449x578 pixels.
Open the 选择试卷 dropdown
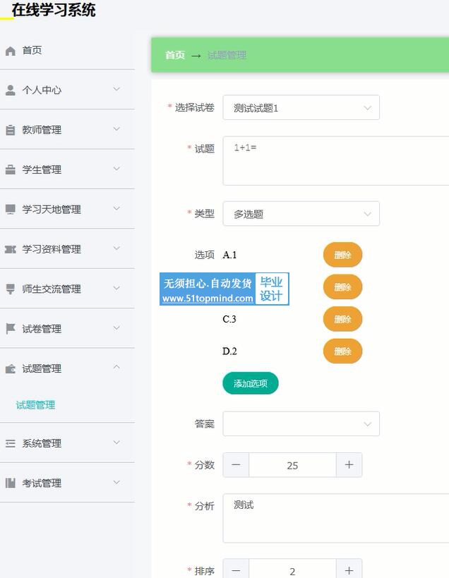(x=301, y=108)
